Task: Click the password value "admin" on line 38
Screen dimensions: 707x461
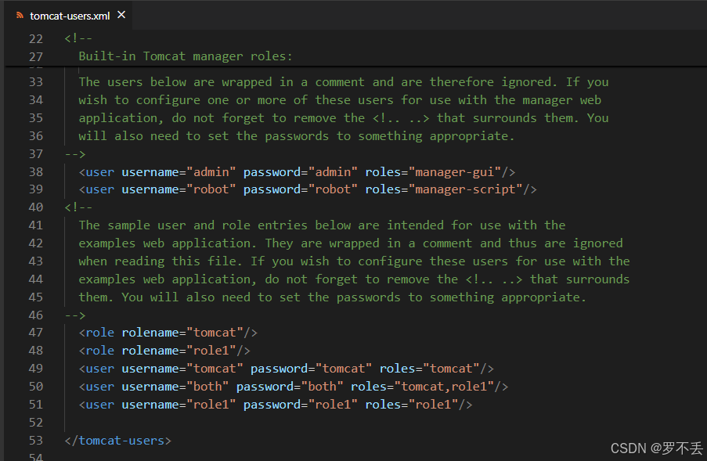Action: click(333, 172)
